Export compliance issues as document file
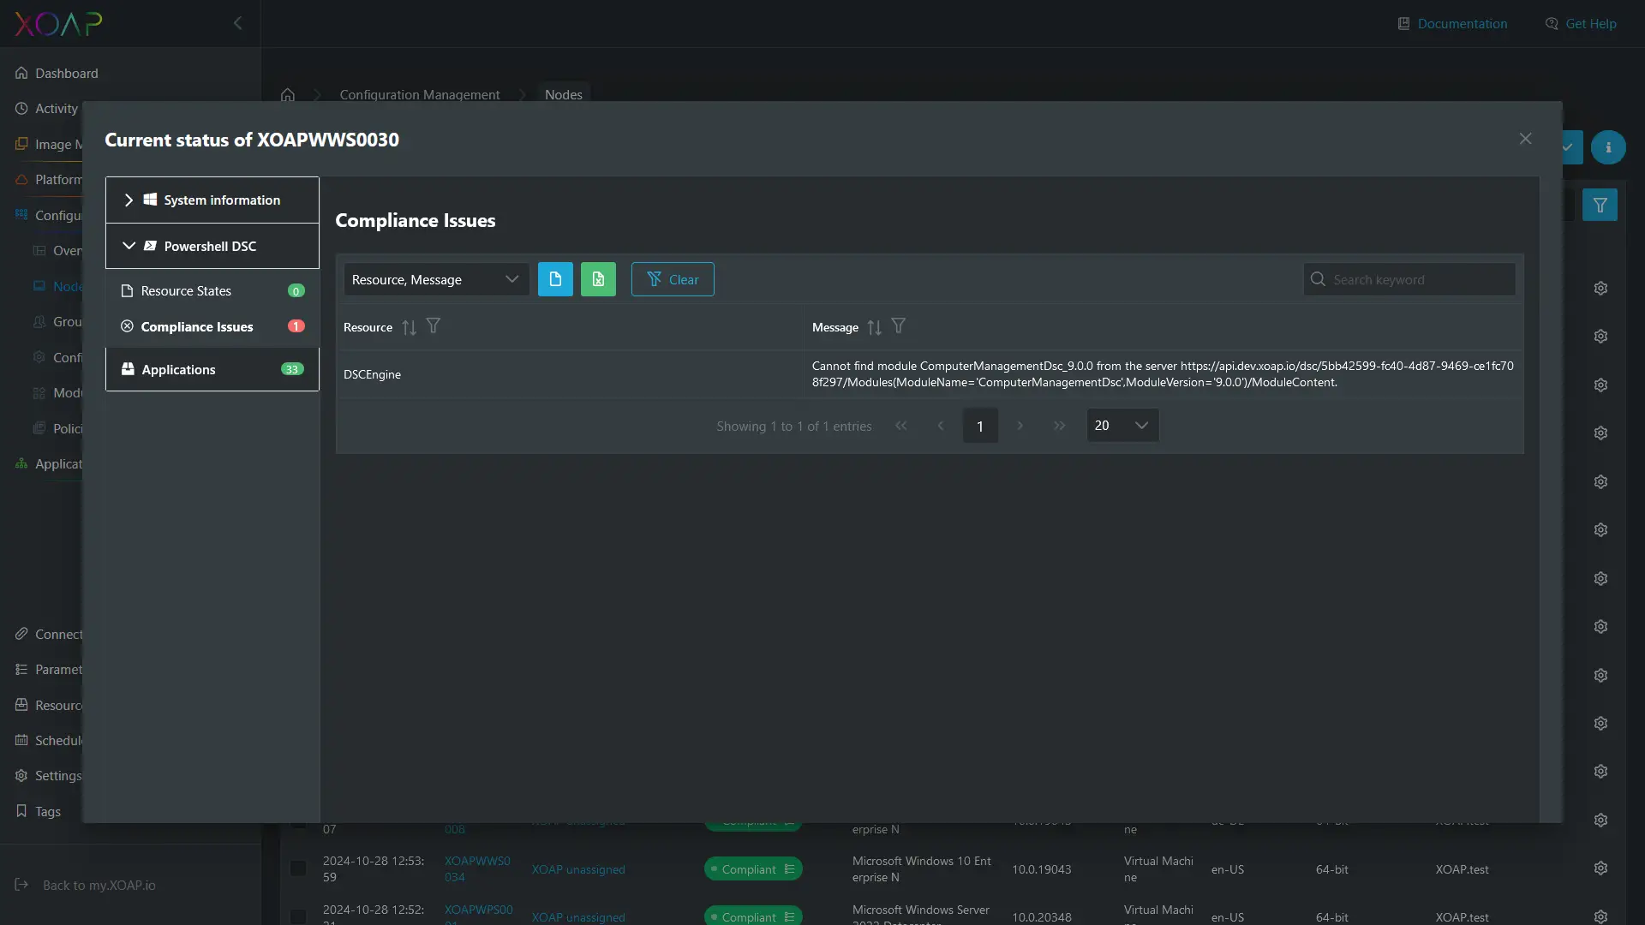 pos(555,279)
